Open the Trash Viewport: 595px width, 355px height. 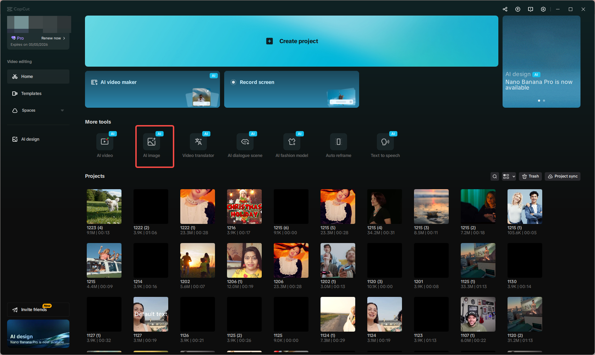[530, 176]
